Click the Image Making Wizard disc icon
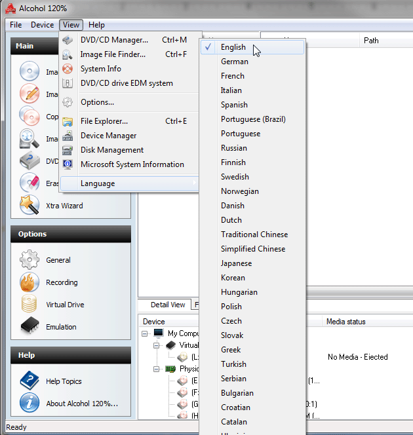Viewport: 413px width, 435px height. pyautogui.click(x=29, y=71)
